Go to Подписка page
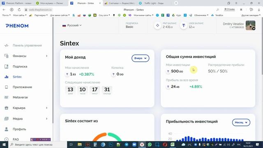 [x=20, y=67]
